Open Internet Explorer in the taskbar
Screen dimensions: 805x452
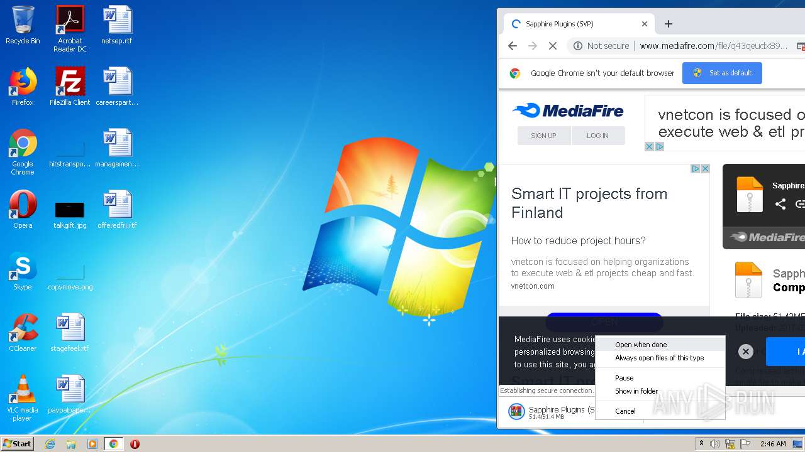tap(50, 444)
